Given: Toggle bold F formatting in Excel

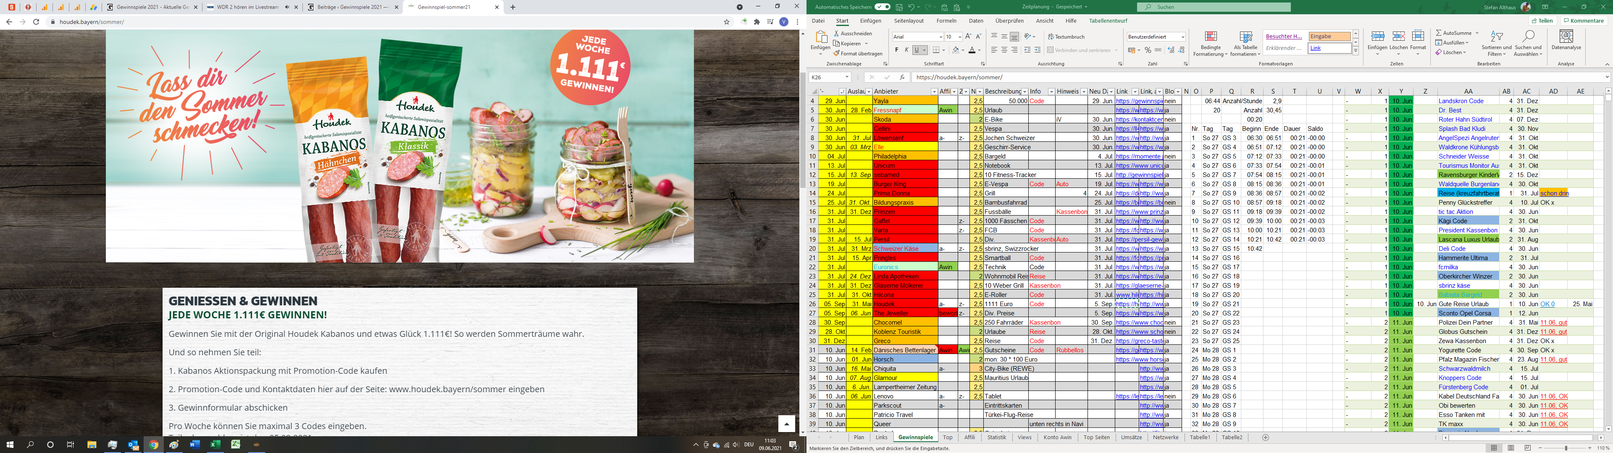Looking at the screenshot, I should (897, 50).
